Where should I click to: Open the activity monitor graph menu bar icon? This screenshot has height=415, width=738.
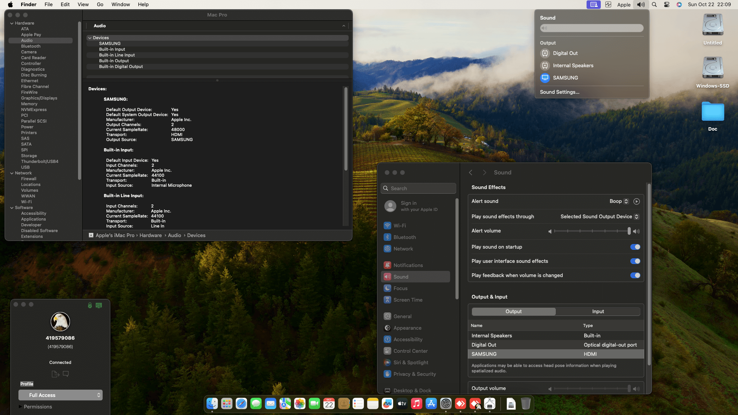608,5
